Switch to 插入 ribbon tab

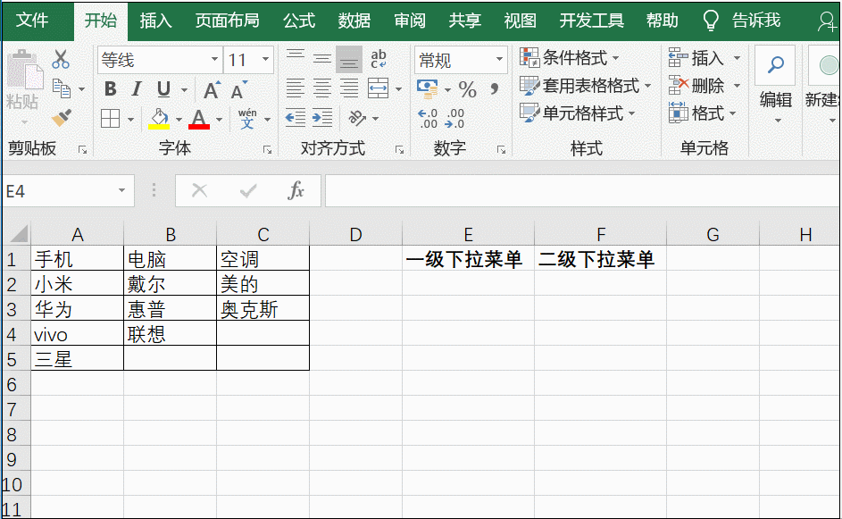[x=155, y=21]
